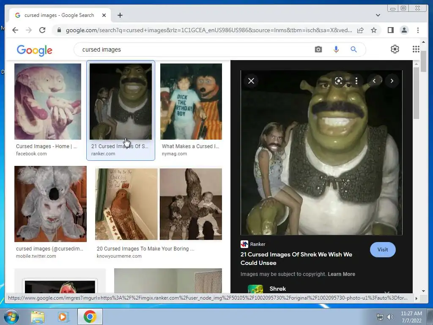Go to next image in preview
The image size is (433, 325).
click(x=392, y=81)
